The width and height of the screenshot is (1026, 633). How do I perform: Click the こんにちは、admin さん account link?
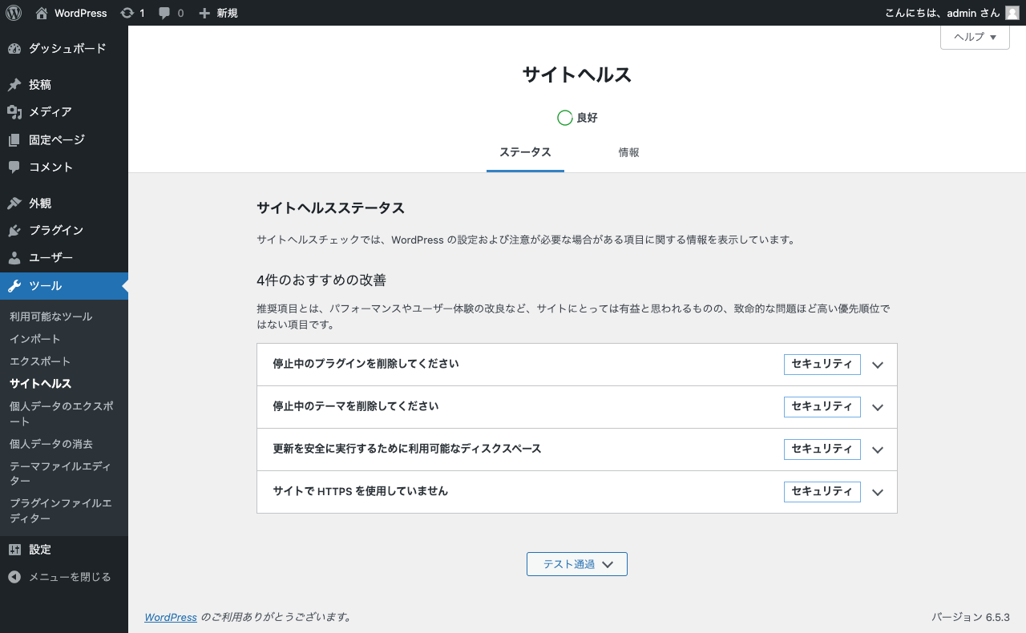click(952, 13)
